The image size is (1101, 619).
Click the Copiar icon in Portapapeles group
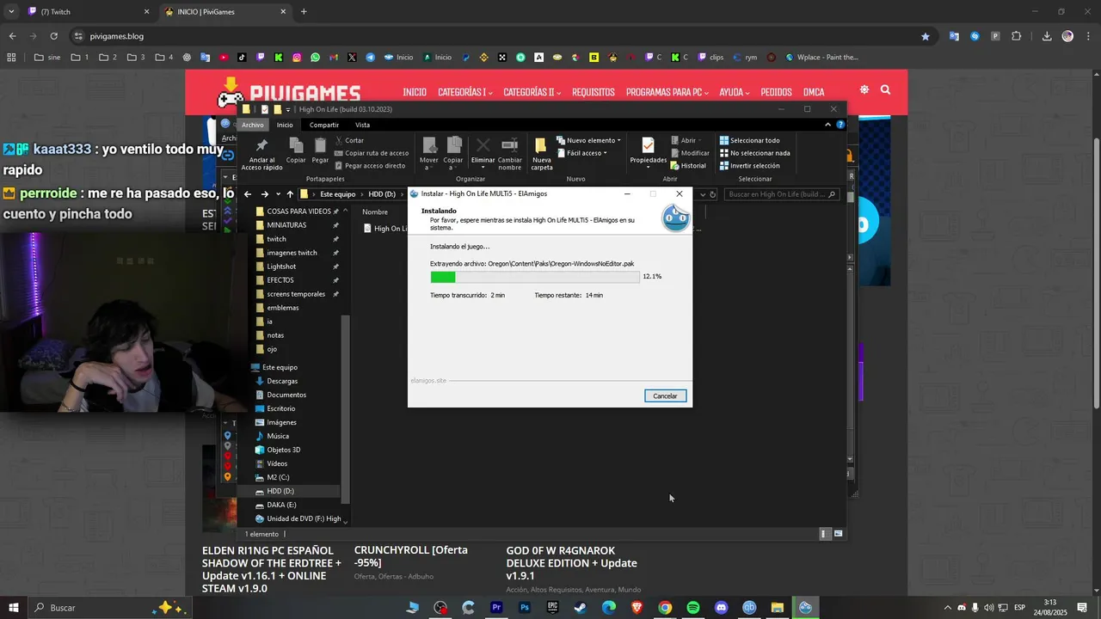[x=296, y=145]
